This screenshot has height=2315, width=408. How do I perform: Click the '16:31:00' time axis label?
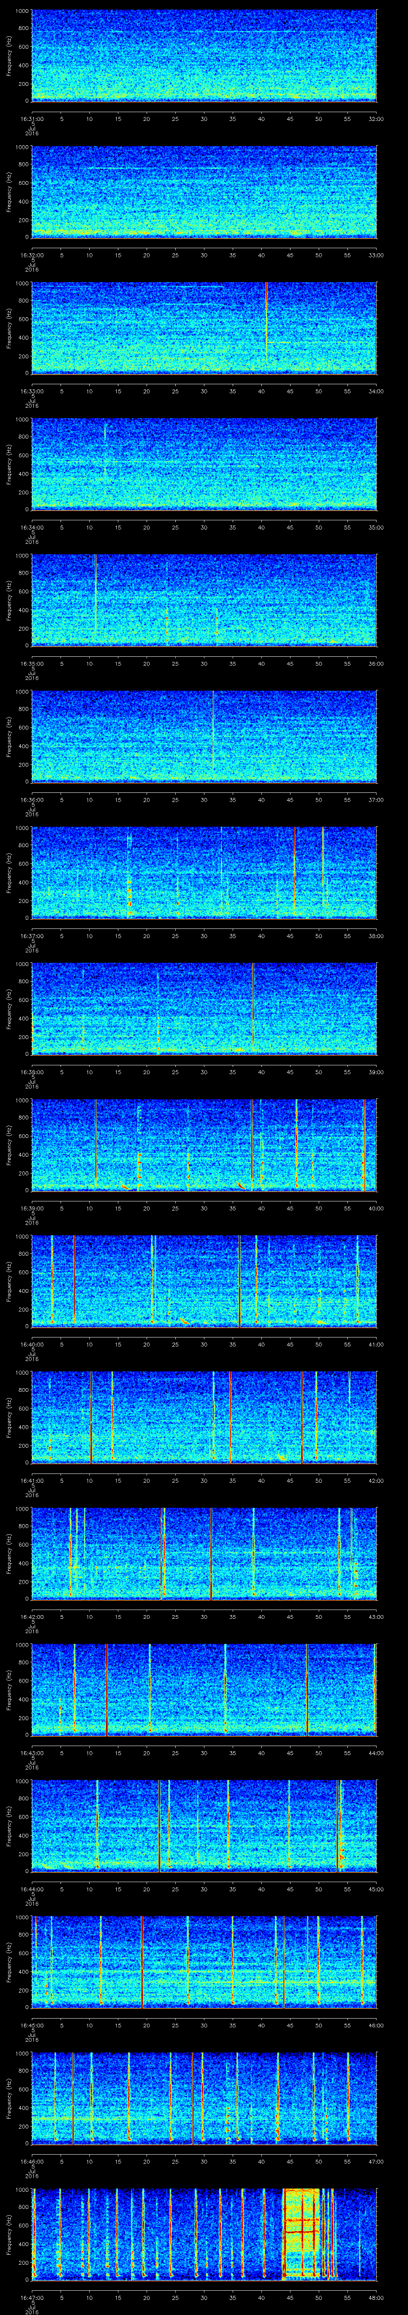(x=31, y=119)
